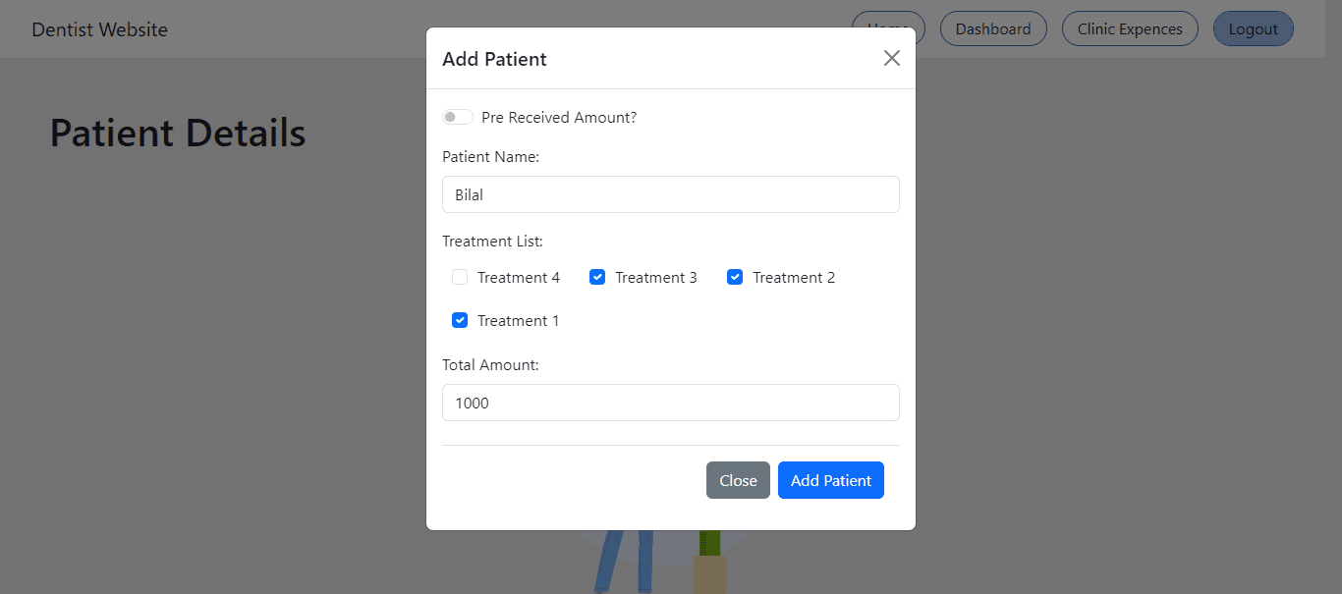Submit with the blue Add Patient button
The width and height of the screenshot is (1342, 594).
(x=831, y=480)
